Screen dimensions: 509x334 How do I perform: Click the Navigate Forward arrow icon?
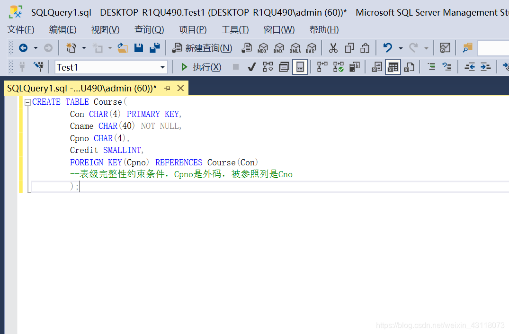coord(48,48)
